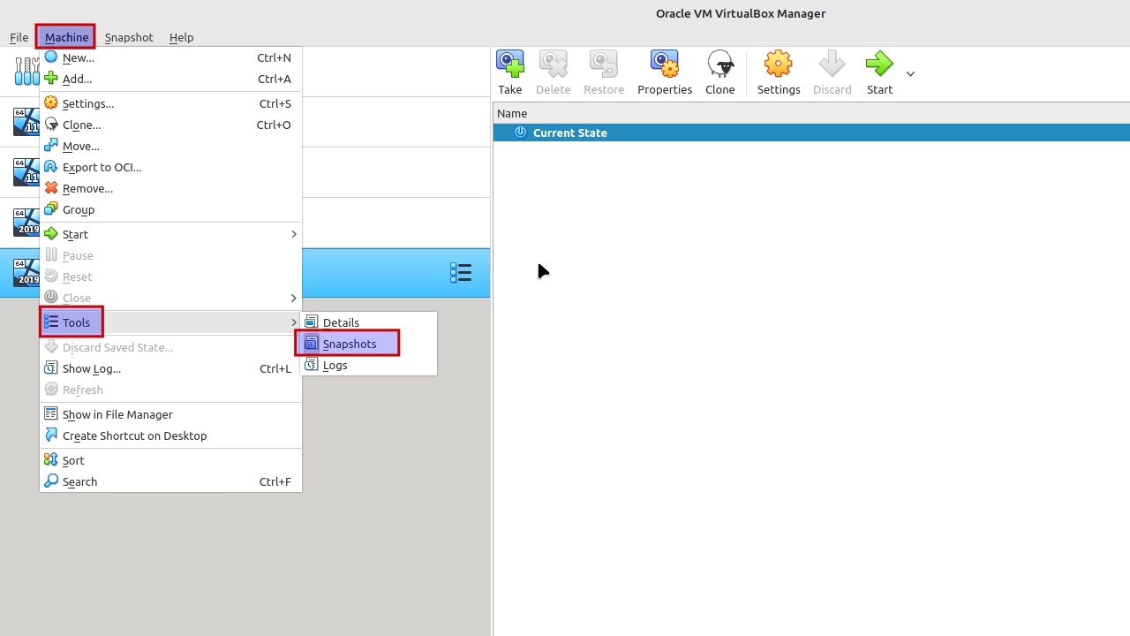
Task: Open Settings from the toolbar gear
Action: tap(779, 72)
